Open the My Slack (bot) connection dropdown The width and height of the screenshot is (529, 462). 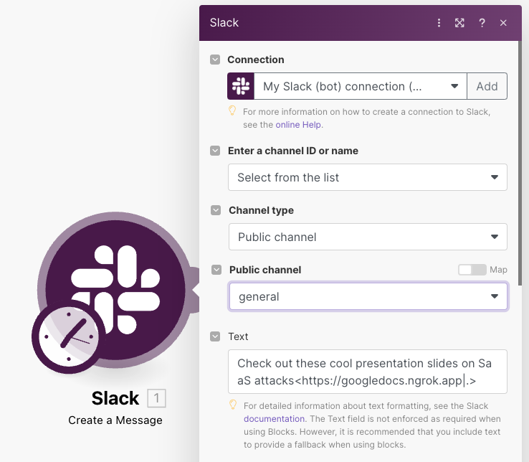pos(361,86)
